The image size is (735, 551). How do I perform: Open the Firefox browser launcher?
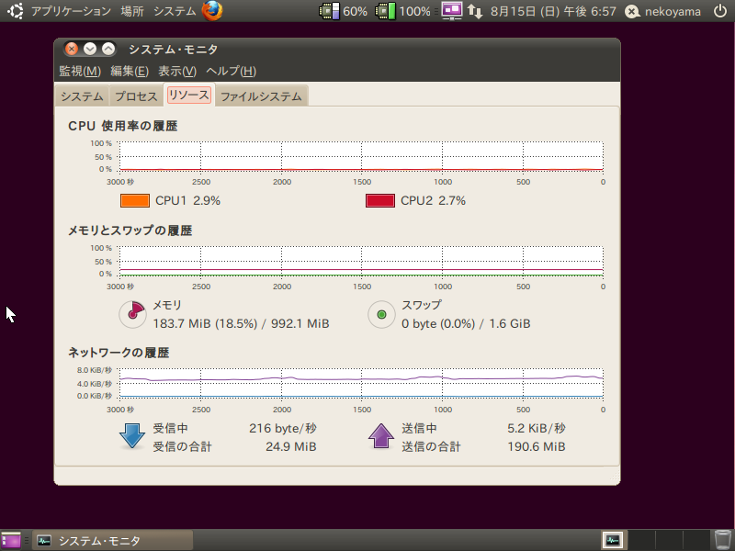tap(212, 11)
